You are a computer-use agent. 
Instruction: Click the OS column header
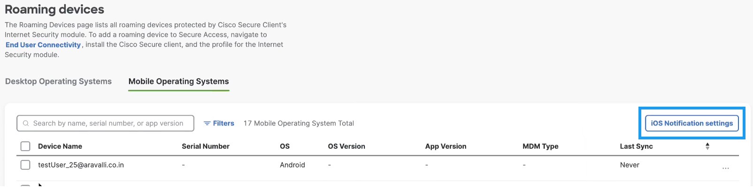pos(285,146)
